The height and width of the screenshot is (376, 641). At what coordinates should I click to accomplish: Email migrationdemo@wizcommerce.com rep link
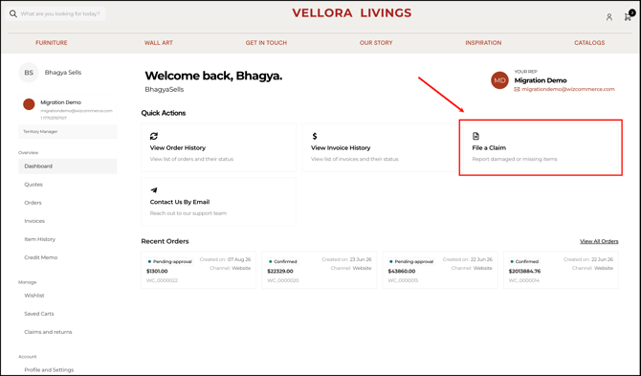point(568,89)
